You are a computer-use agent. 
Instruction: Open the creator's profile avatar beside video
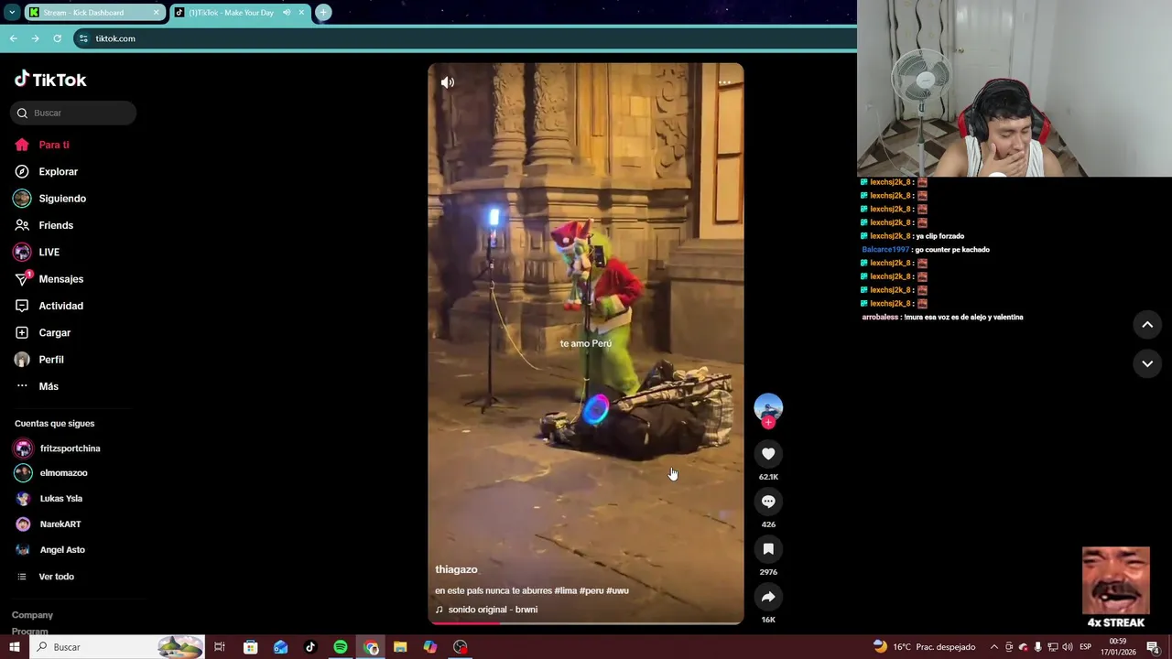[768, 407]
